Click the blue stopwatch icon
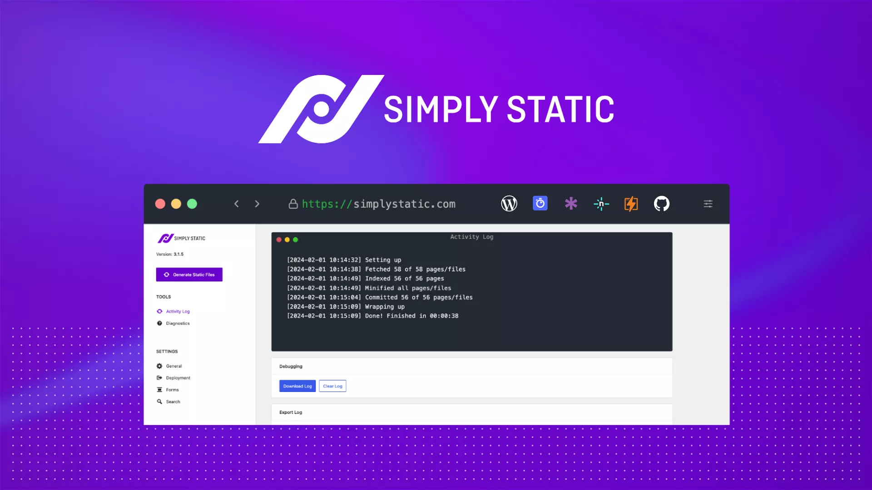 [x=540, y=203]
